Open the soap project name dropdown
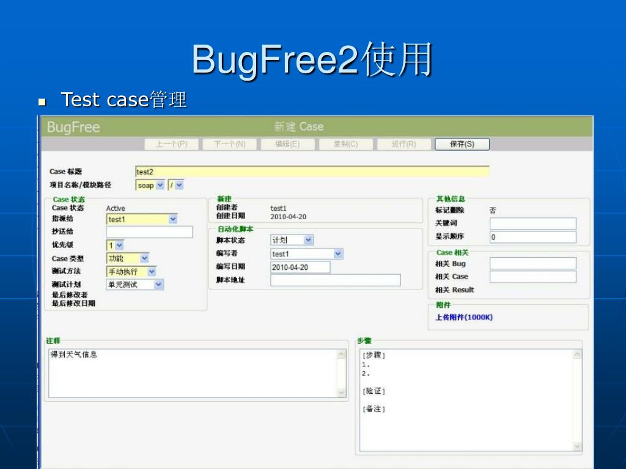626x469 pixels. tap(150, 185)
